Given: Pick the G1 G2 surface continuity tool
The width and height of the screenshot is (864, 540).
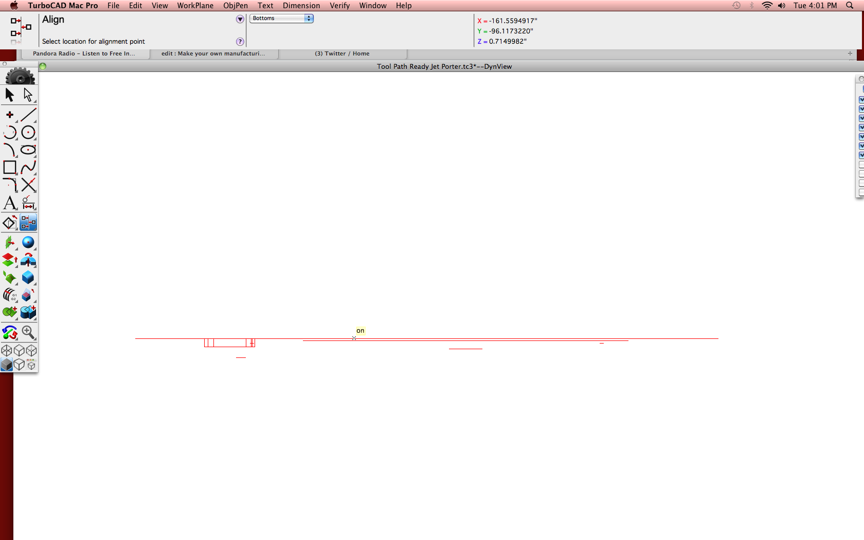Looking at the screenshot, I should click(10, 295).
